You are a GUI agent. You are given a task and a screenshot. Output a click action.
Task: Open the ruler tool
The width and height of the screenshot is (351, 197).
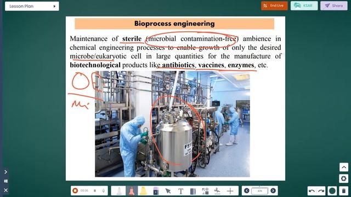193,191
